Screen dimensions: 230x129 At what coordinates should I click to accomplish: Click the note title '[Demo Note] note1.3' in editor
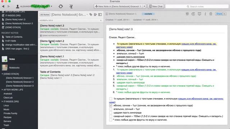click(x=121, y=29)
